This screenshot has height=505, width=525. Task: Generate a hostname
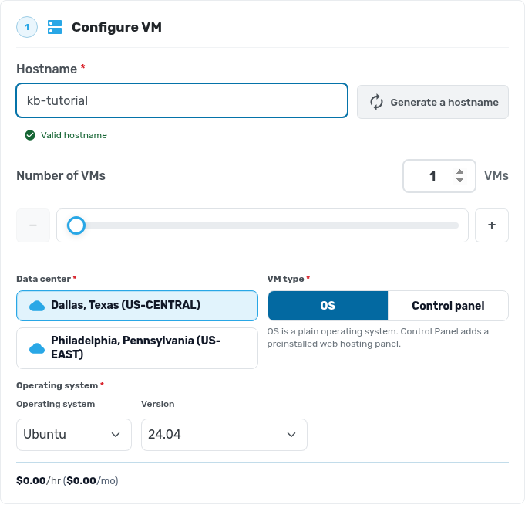click(x=432, y=102)
